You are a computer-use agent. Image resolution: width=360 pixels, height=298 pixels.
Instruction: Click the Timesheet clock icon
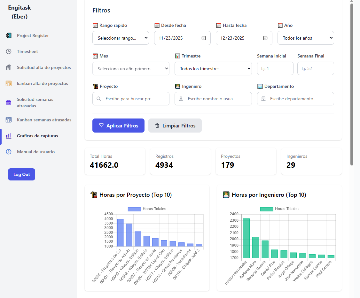(x=9, y=51)
